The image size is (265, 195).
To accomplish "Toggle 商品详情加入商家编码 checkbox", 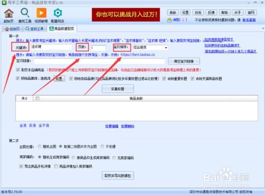I will tap(56, 166).
